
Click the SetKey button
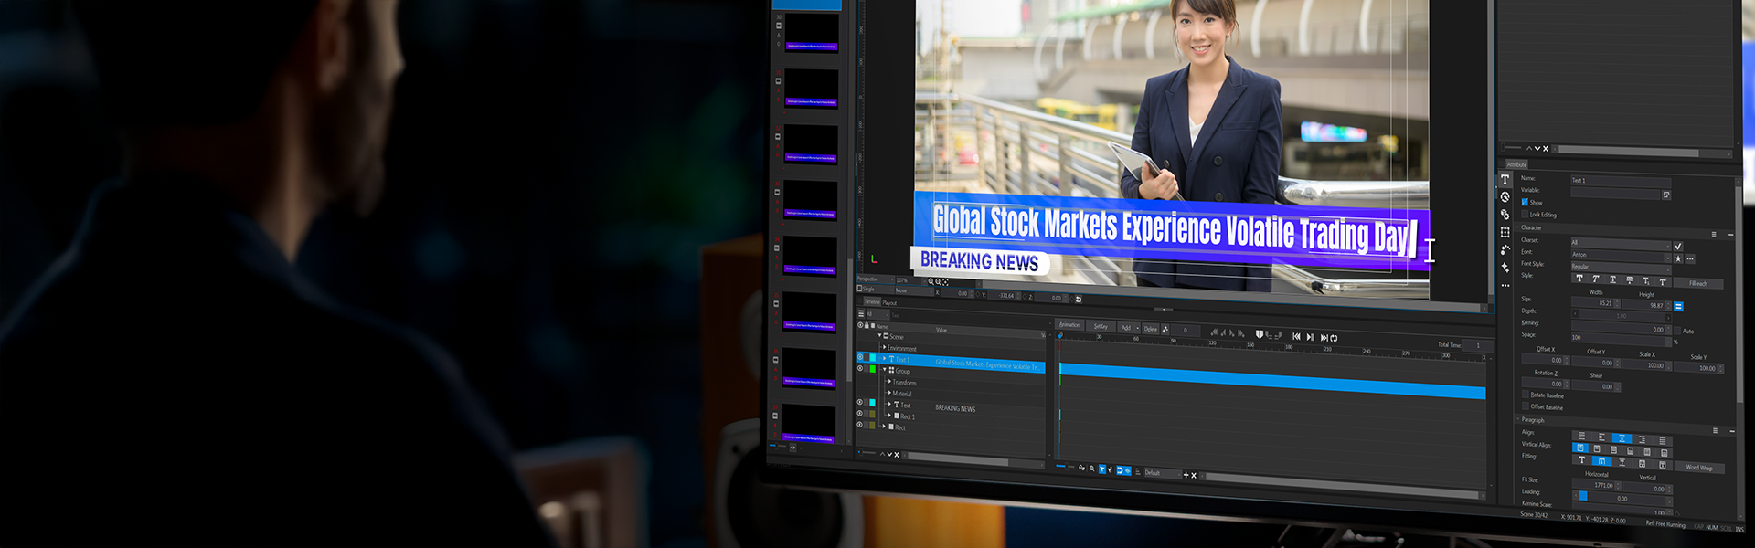point(1101,326)
